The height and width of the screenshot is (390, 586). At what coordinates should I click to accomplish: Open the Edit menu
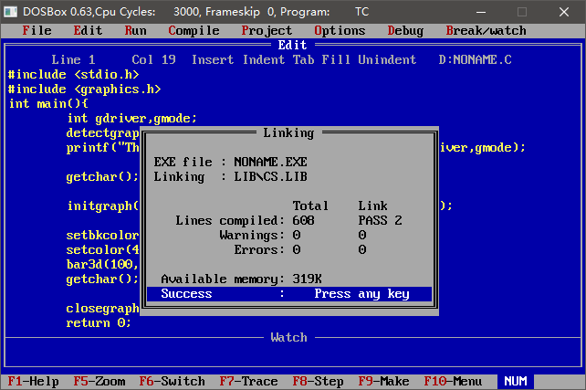[x=88, y=30]
